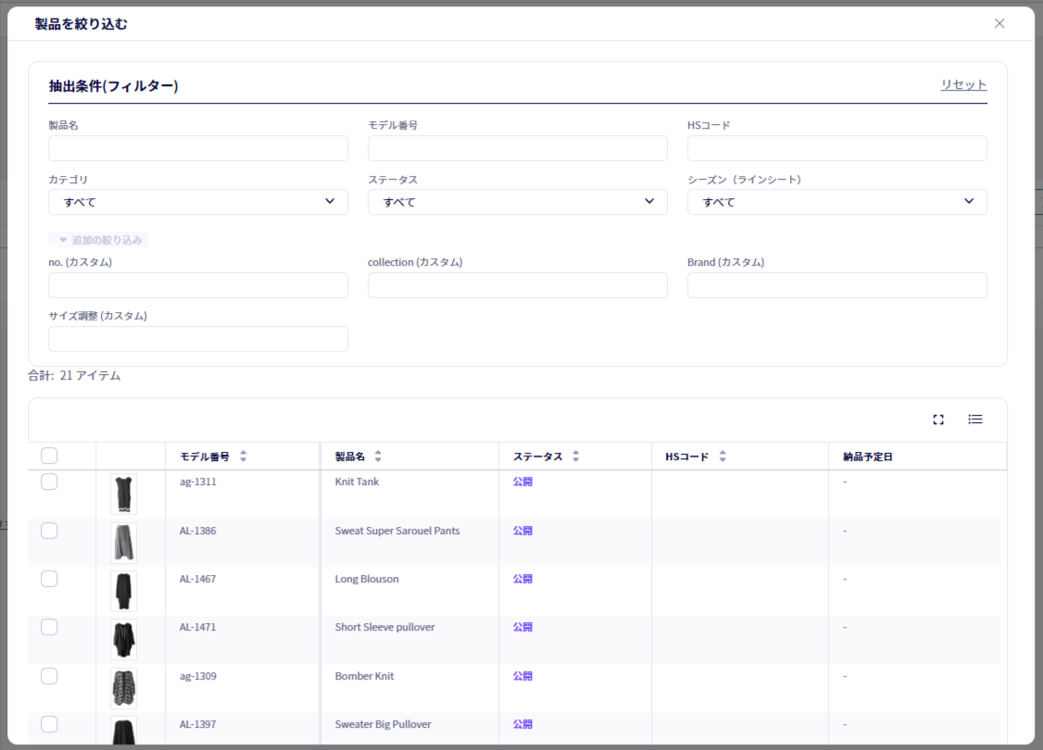Click the fullscreen expand table icon
Screen dimensions: 1043x750
click(938, 419)
